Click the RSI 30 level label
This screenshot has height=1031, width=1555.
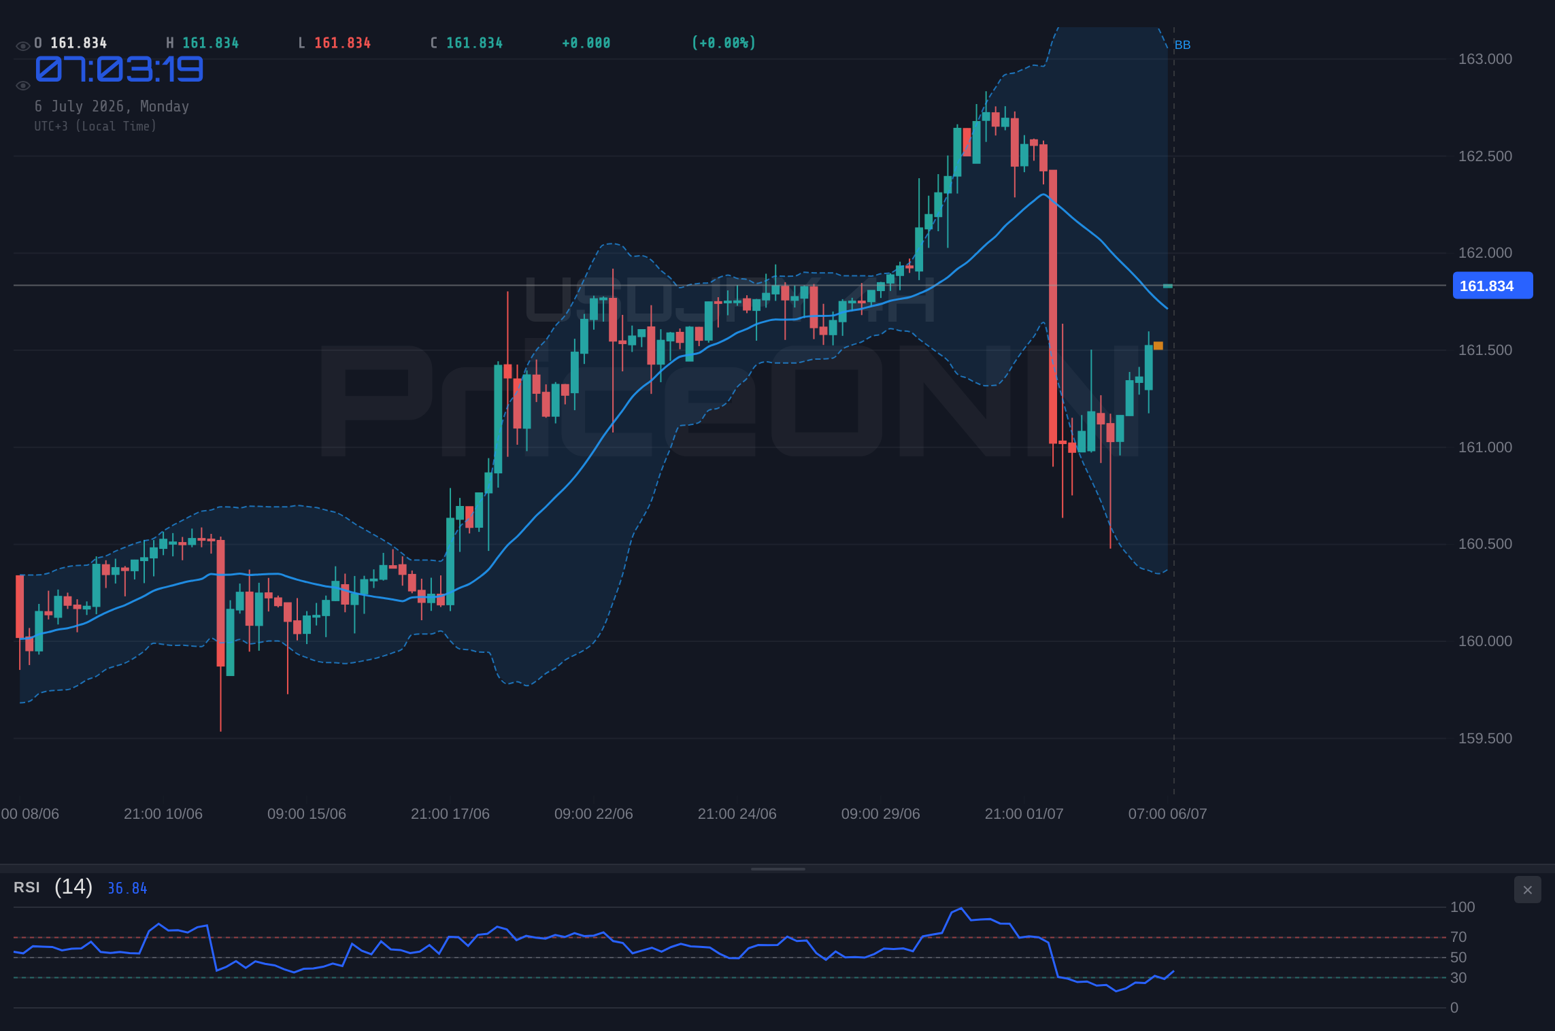pos(1458,978)
